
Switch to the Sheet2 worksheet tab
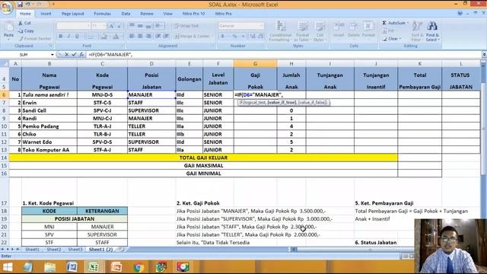click(x=54, y=249)
